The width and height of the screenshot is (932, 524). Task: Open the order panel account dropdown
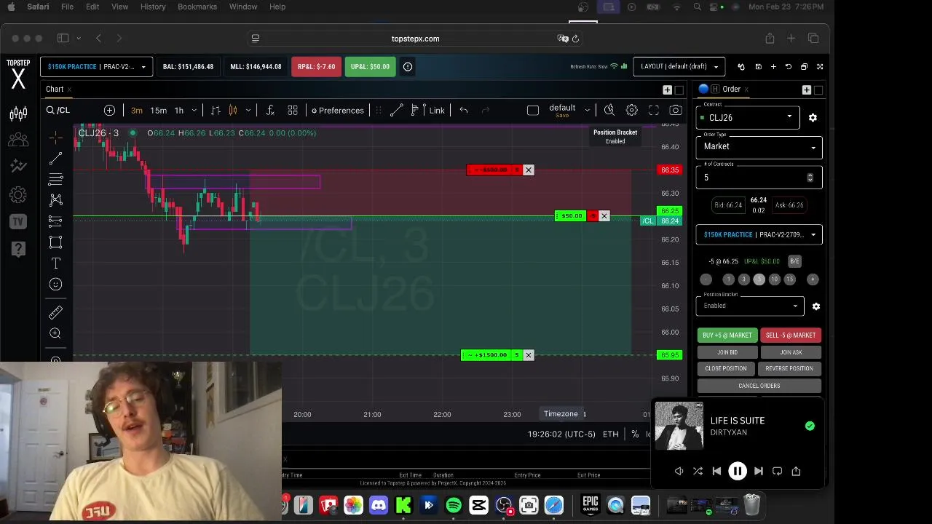click(x=759, y=234)
